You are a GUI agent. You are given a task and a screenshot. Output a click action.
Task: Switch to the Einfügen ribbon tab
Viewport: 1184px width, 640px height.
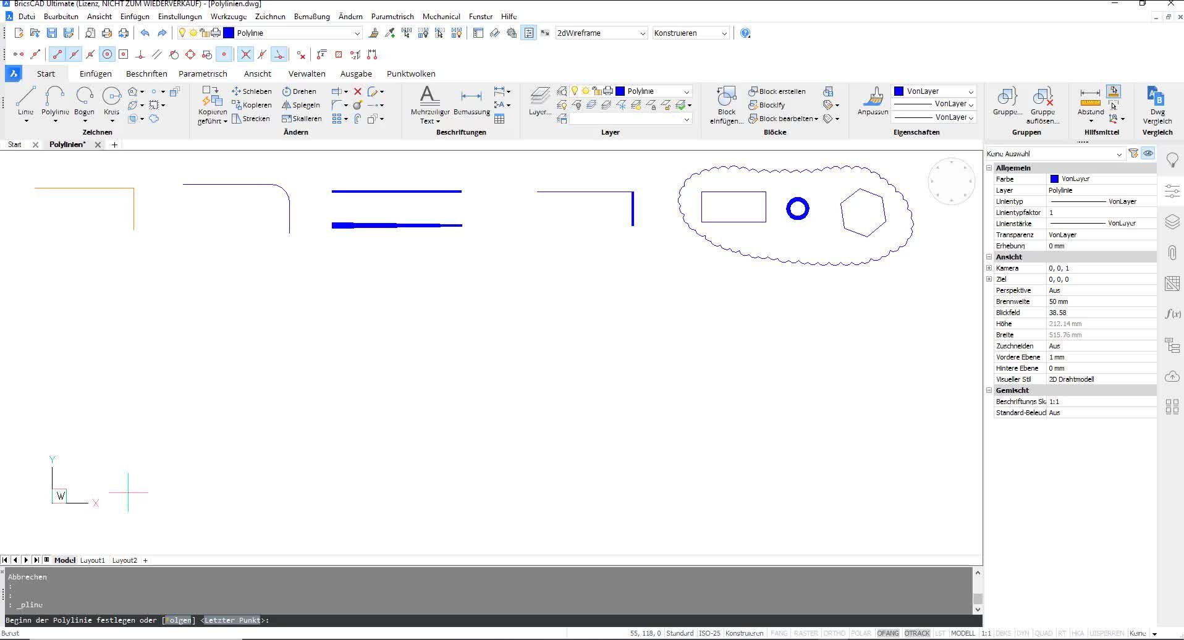(x=96, y=74)
